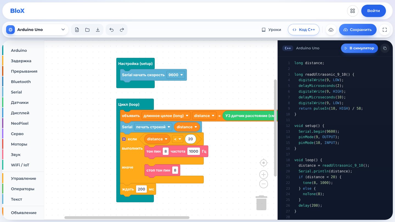Viewport: 395px width, 222px height.
Task: Open the Arduino Uno board selector
Action: click(x=37, y=30)
